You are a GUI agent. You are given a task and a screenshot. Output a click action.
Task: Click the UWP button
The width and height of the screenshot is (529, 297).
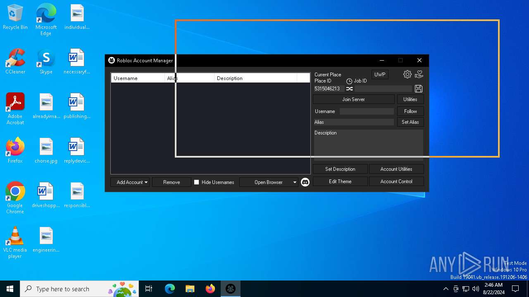tap(380, 75)
